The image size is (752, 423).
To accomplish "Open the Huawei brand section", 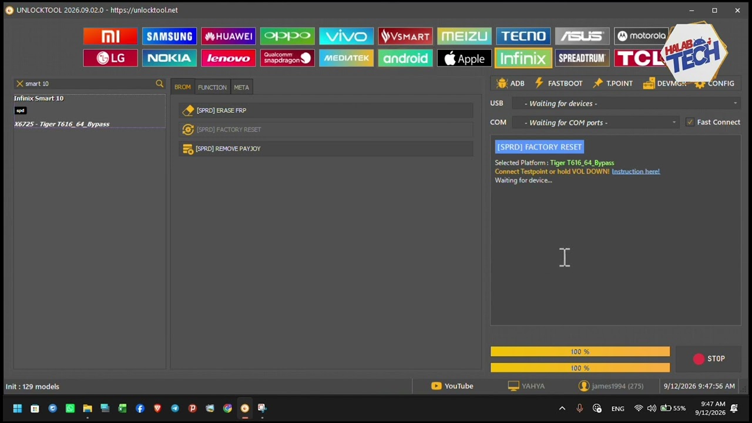I will (x=229, y=36).
